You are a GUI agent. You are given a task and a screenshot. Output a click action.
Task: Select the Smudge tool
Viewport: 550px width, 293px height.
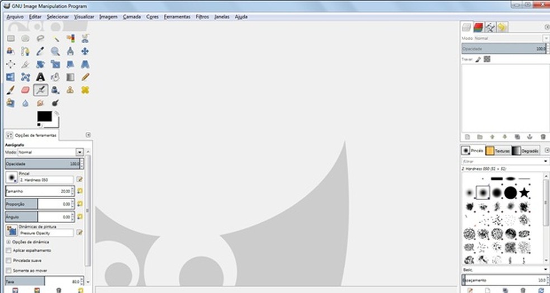[40, 103]
